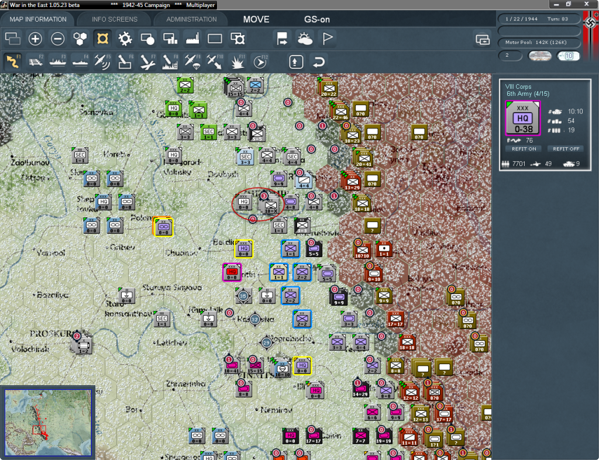
Task: Open the ADMINISTRATION tab
Action: (191, 19)
